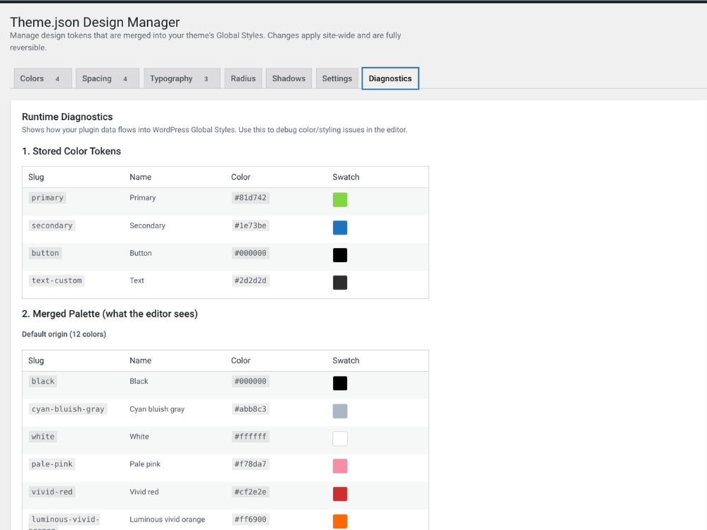The width and height of the screenshot is (707, 530).
Task: Open the Spacing tab
Action: pos(99,78)
